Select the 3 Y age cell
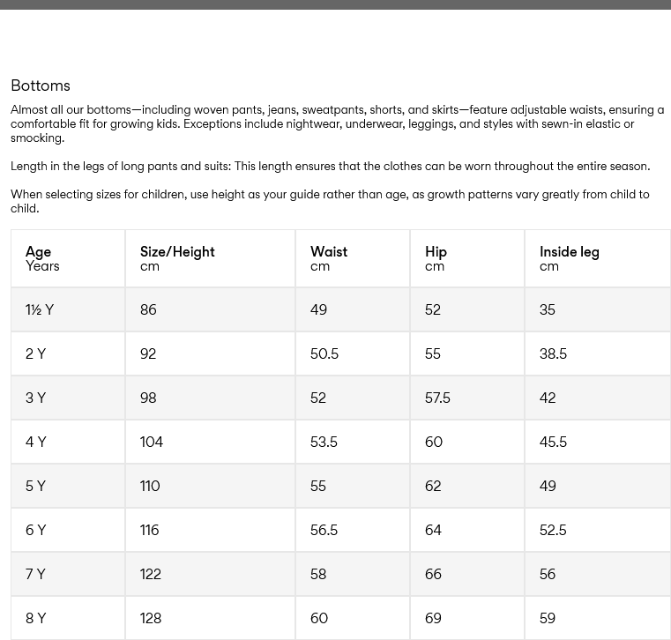 36,398
